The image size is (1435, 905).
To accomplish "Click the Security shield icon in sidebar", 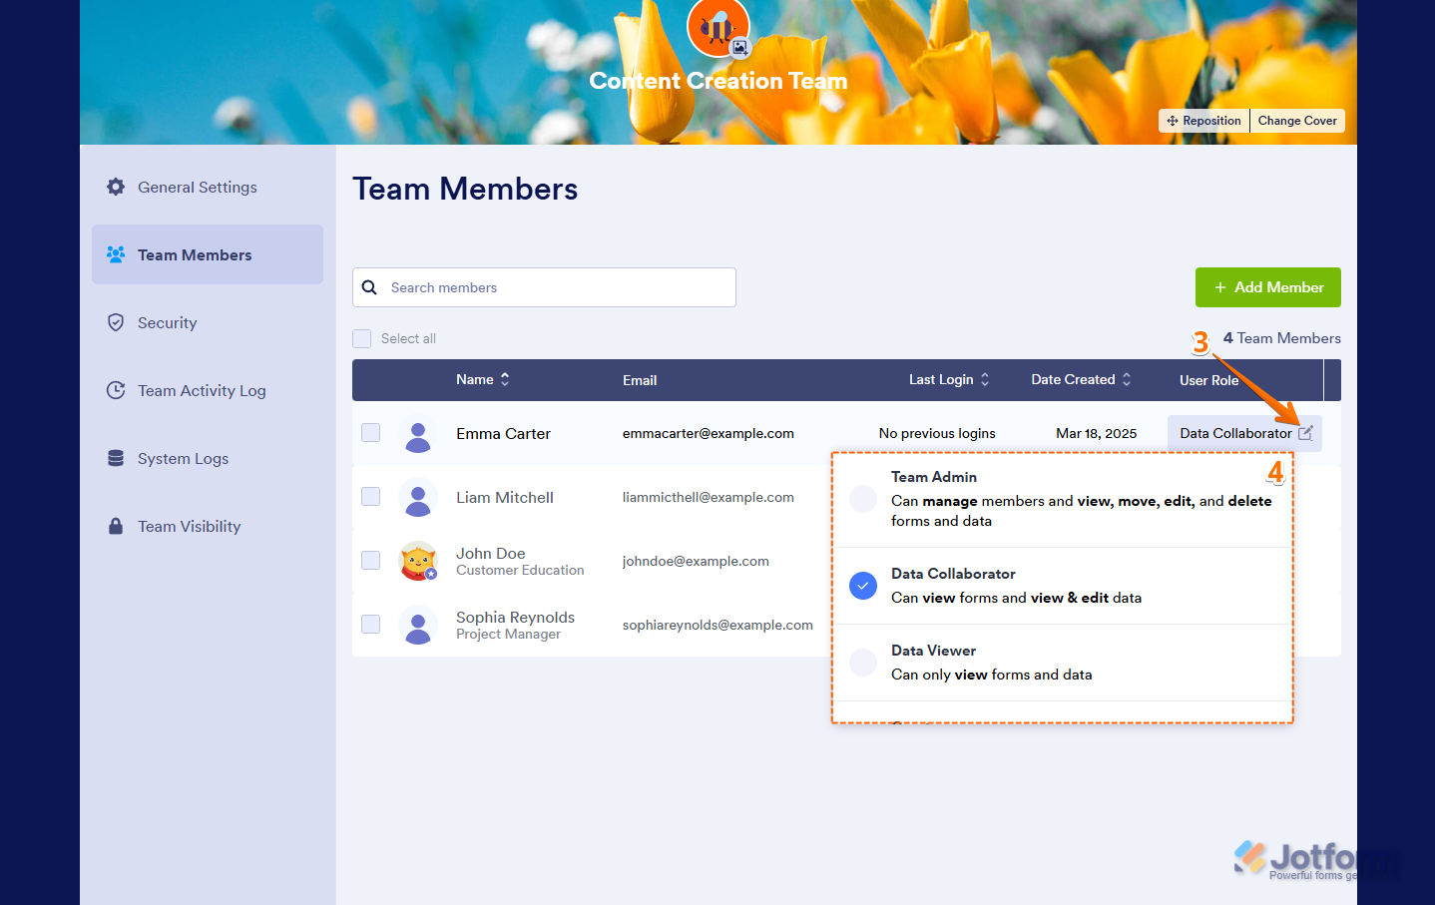I will [x=117, y=322].
